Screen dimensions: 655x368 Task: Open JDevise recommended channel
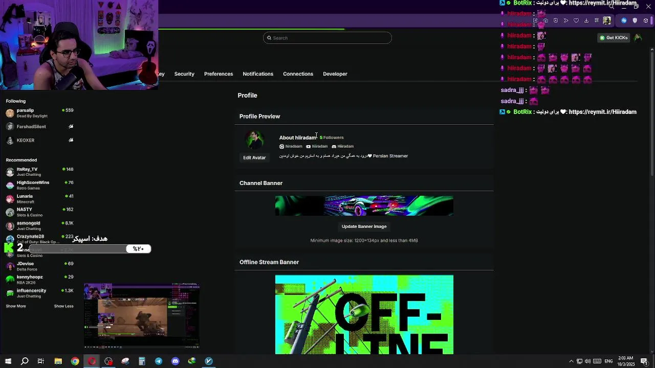(39, 266)
